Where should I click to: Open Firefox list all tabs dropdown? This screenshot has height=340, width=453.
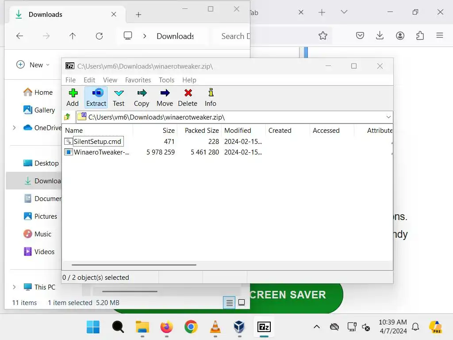coord(344,12)
